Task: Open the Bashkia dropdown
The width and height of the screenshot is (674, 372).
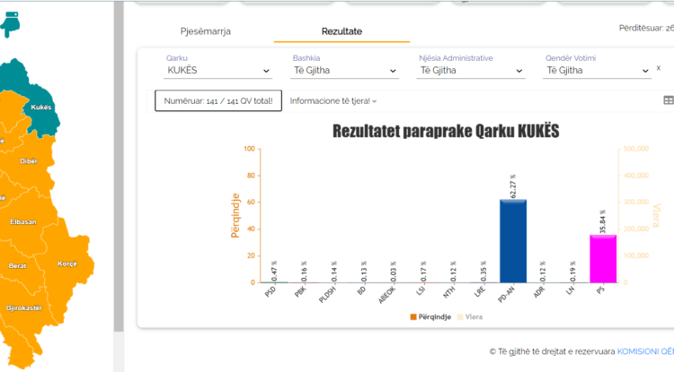Action: (x=345, y=71)
